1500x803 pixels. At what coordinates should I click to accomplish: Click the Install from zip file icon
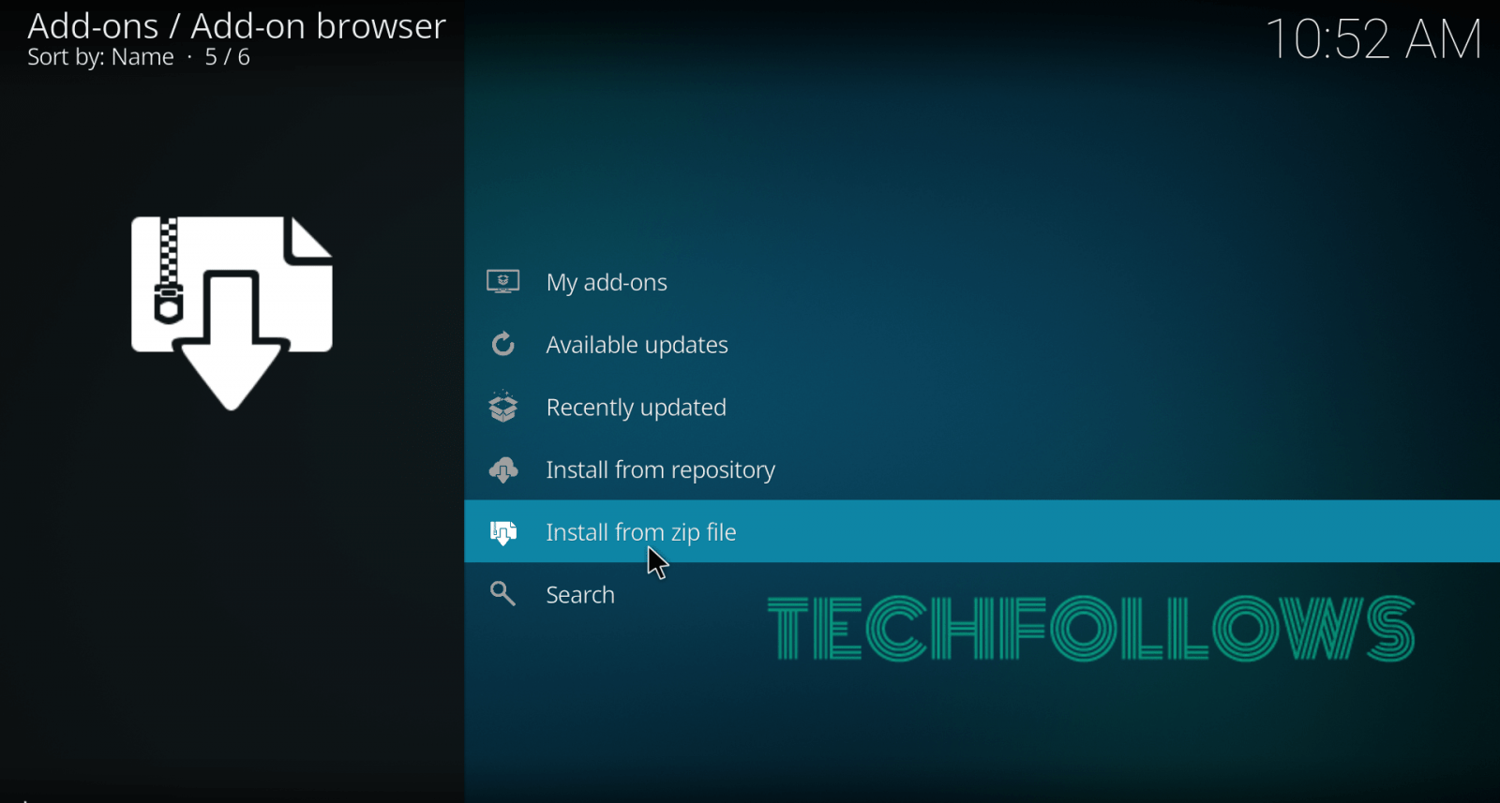[503, 532]
